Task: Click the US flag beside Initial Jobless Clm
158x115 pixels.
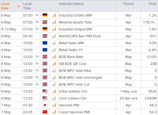Action: pyautogui.click(x=45, y=92)
